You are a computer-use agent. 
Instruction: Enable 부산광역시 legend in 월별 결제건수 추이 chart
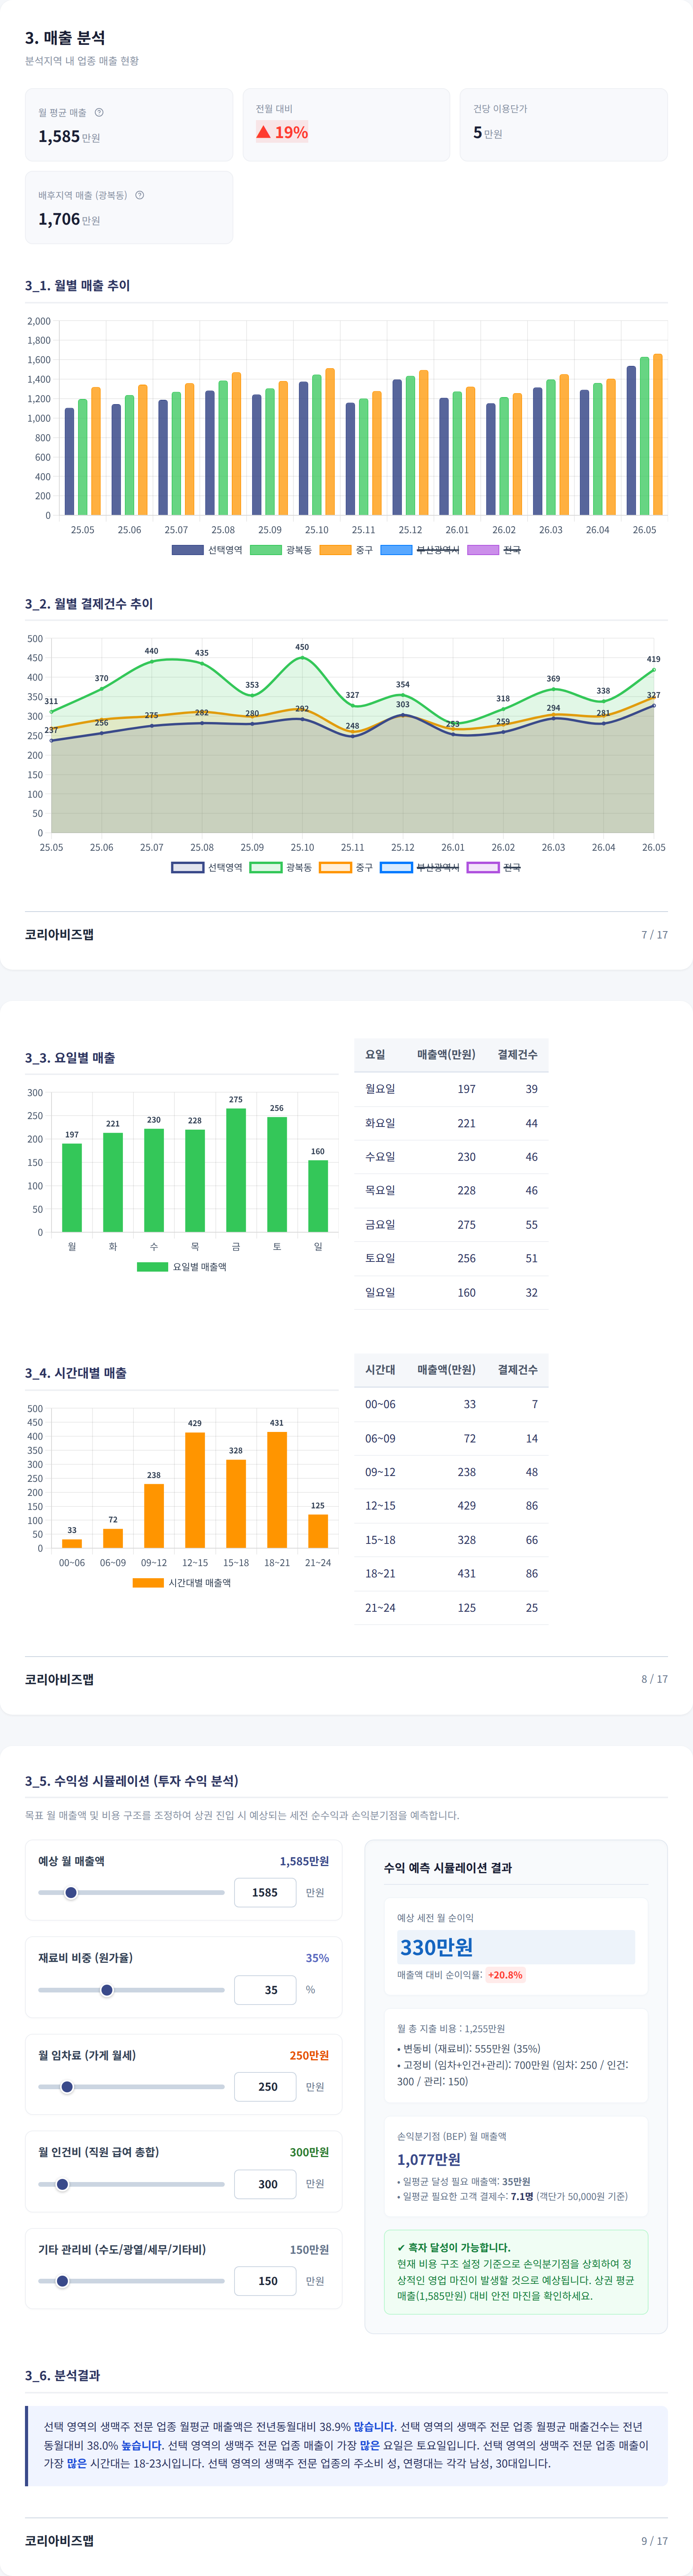click(420, 867)
